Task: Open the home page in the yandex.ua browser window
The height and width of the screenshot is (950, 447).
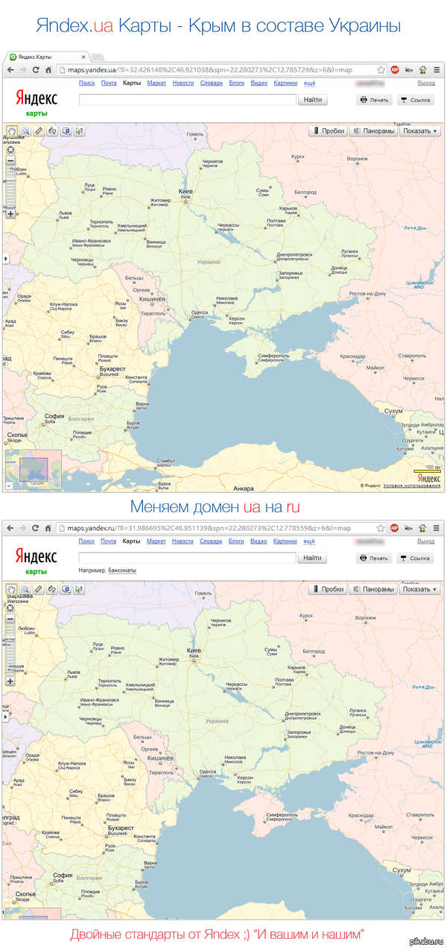Action: [48, 69]
